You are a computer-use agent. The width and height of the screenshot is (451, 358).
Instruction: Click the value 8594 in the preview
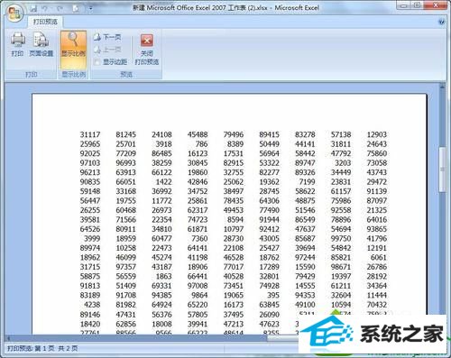235,220
